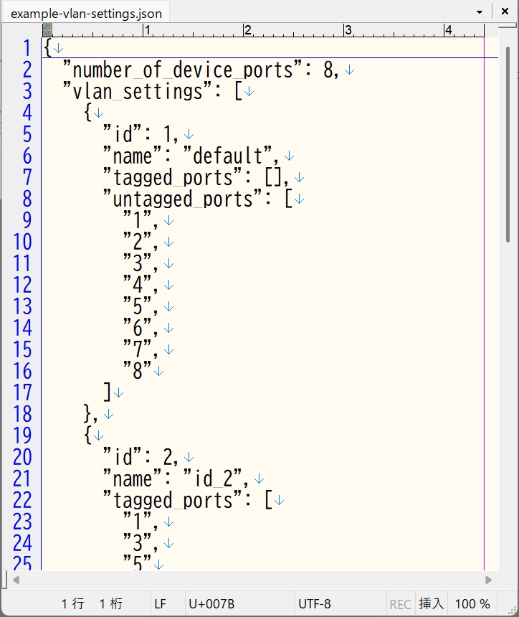Click the LF line ending indicator

(161, 604)
